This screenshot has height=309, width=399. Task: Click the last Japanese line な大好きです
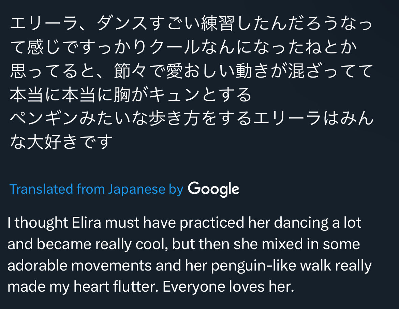coord(61,142)
